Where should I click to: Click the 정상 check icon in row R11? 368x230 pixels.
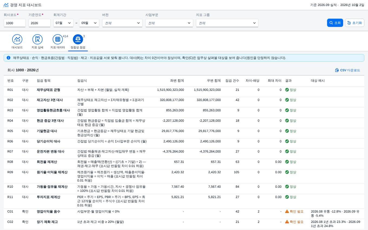click(x=287, y=197)
